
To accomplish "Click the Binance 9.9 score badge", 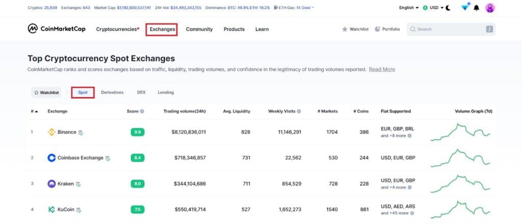I will click(138, 132).
